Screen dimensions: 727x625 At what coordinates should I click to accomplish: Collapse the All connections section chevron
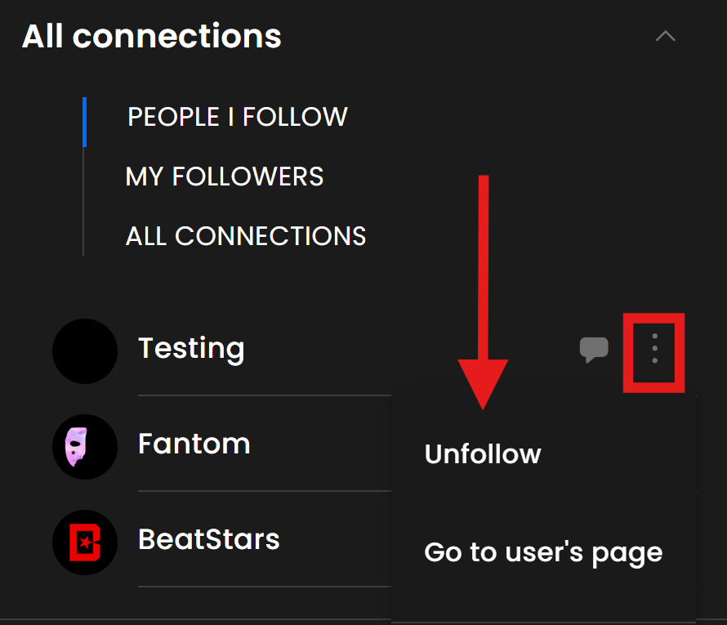click(666, 36)
